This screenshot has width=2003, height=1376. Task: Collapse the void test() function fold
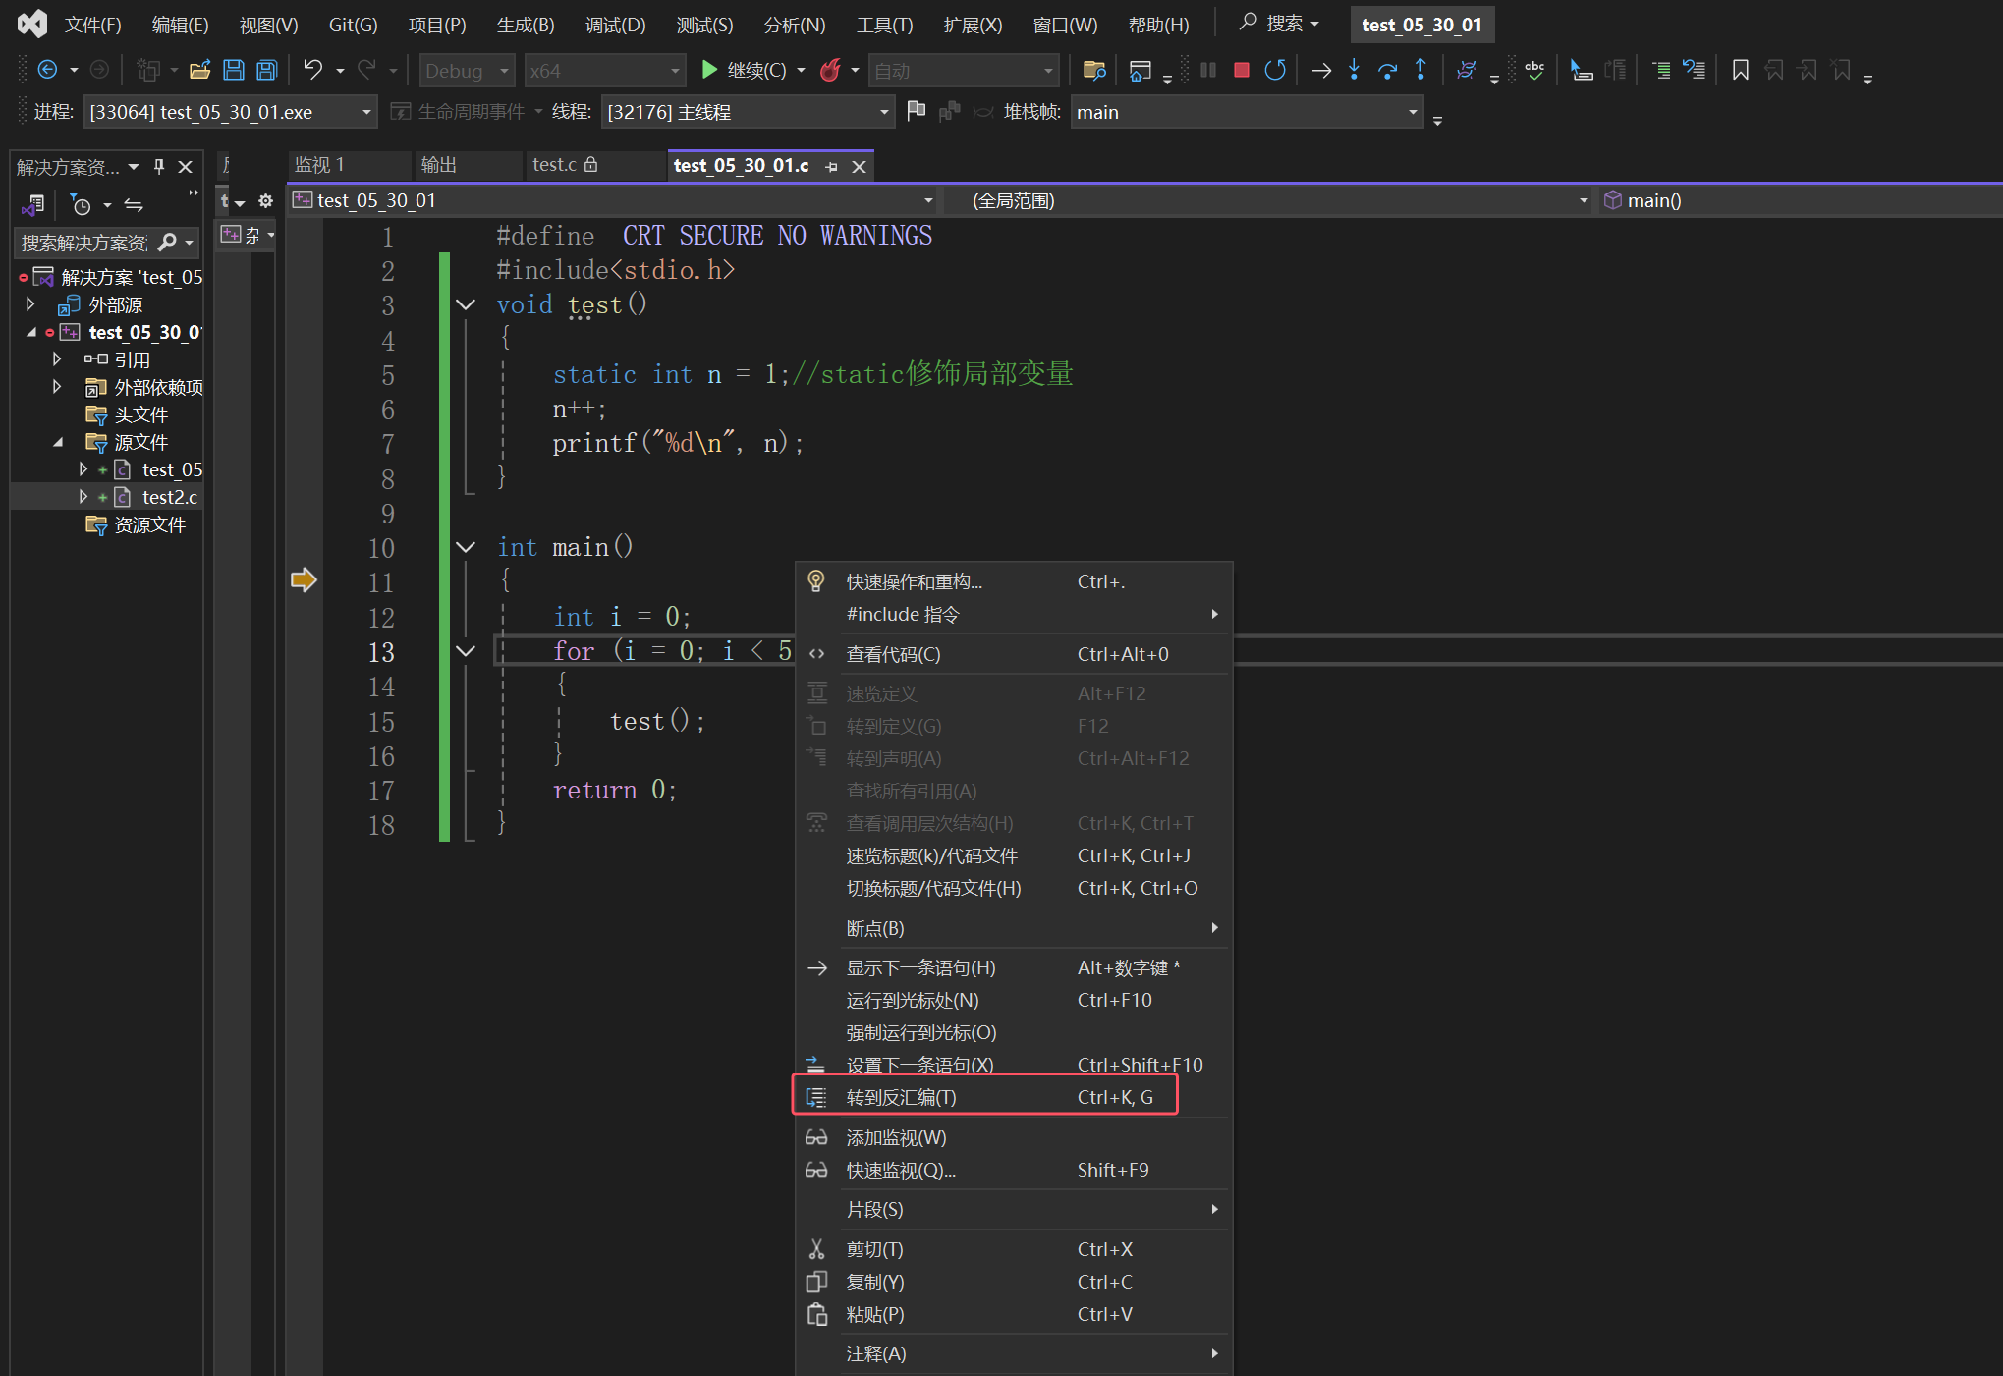point(466,304)
